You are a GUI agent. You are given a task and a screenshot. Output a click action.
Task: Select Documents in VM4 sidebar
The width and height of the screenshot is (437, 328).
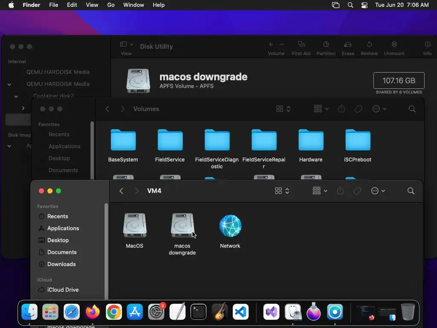click(x=62, y=252)
